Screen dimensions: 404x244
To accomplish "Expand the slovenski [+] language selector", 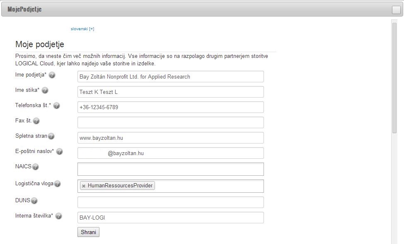I will point(82,29).
